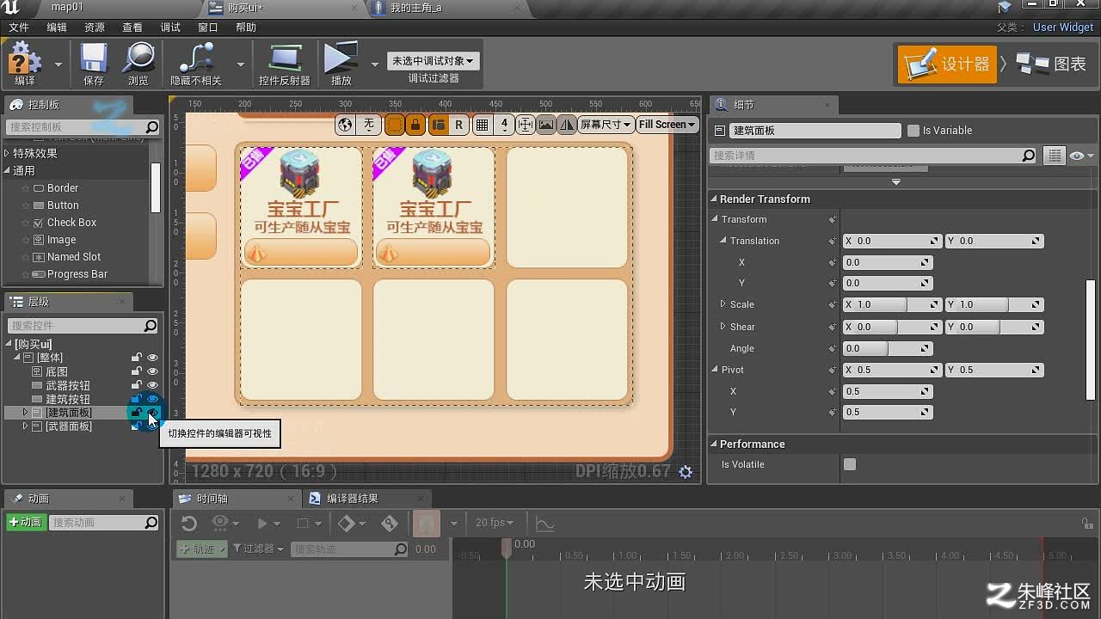Screen dimensions: 1101x619
Task: Compile the widget blueprint with 编译
Action: coord(25,64)
